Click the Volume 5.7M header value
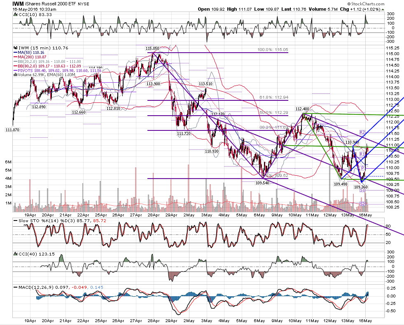The image size is (404, 325). pyautogui.click(x=323, y=9)
